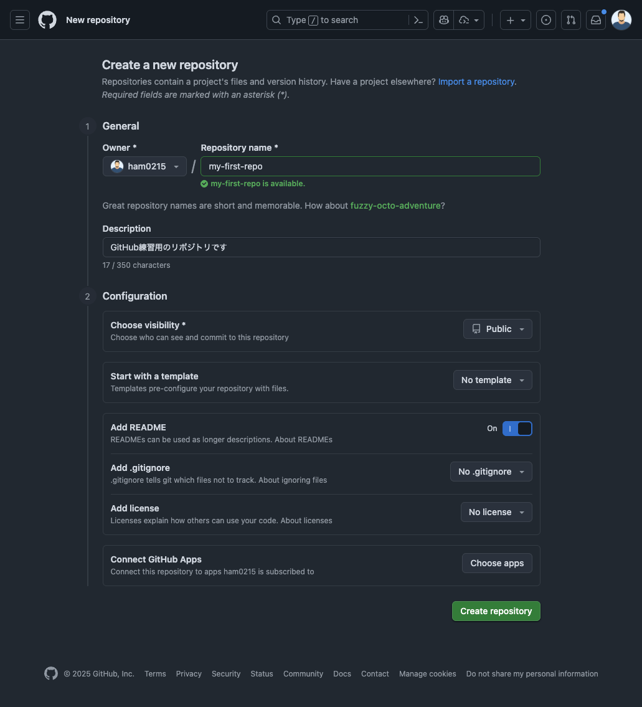Open the No template dropdown
642x707 pixels.
(x=492, y=380)
